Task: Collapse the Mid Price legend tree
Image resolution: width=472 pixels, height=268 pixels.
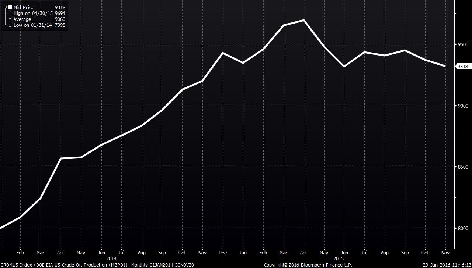Action: 5,7
